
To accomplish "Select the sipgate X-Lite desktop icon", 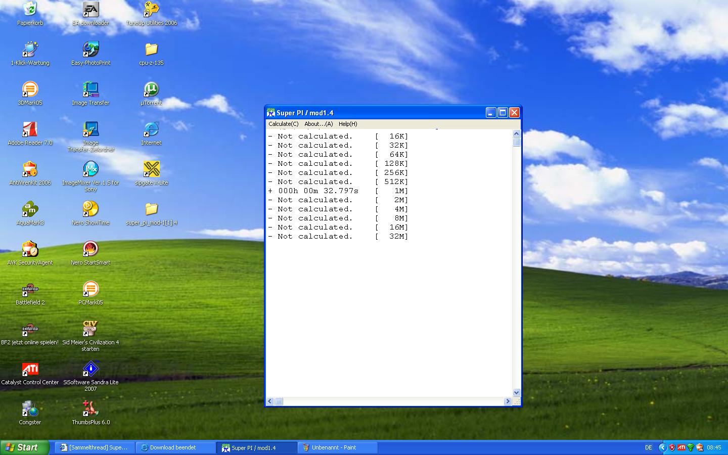I will [151, 169].
